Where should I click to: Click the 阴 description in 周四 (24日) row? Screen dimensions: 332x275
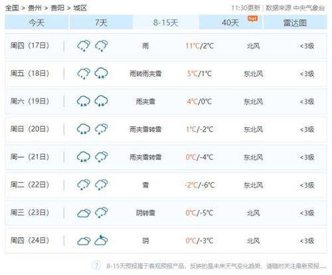(145, 241)
